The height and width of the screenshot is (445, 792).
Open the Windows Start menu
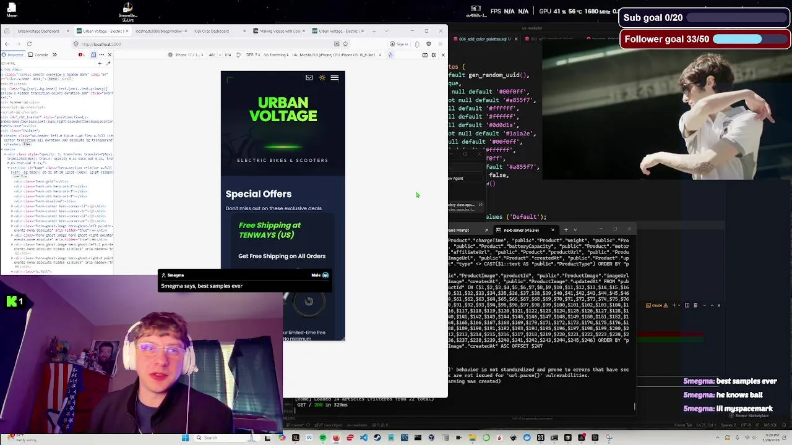click(186, 438)
